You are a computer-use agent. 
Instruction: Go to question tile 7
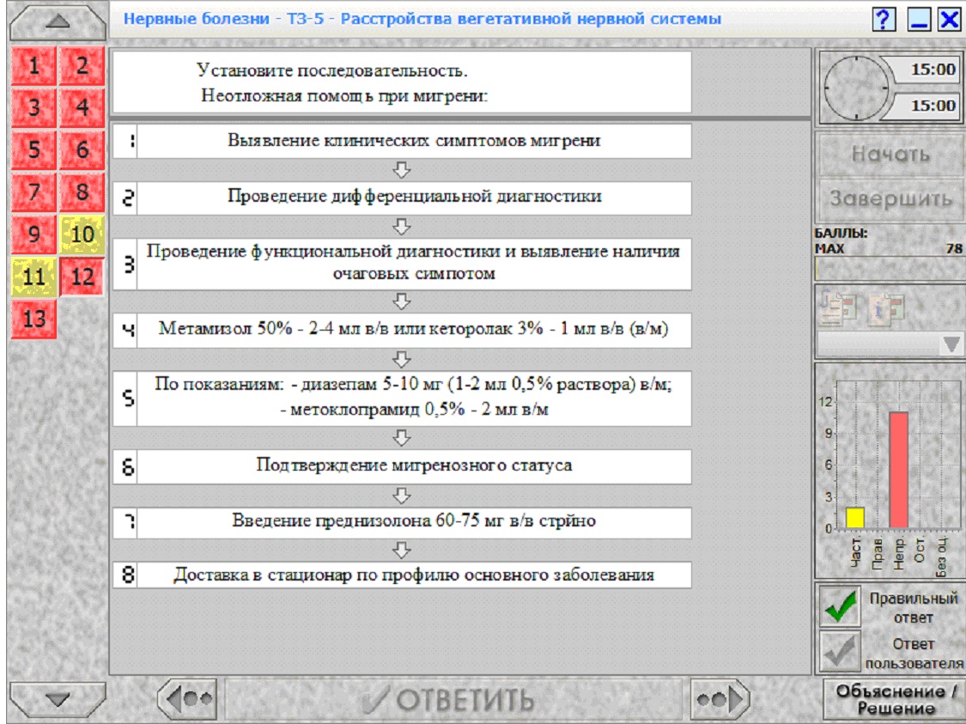tap(33, 192)
